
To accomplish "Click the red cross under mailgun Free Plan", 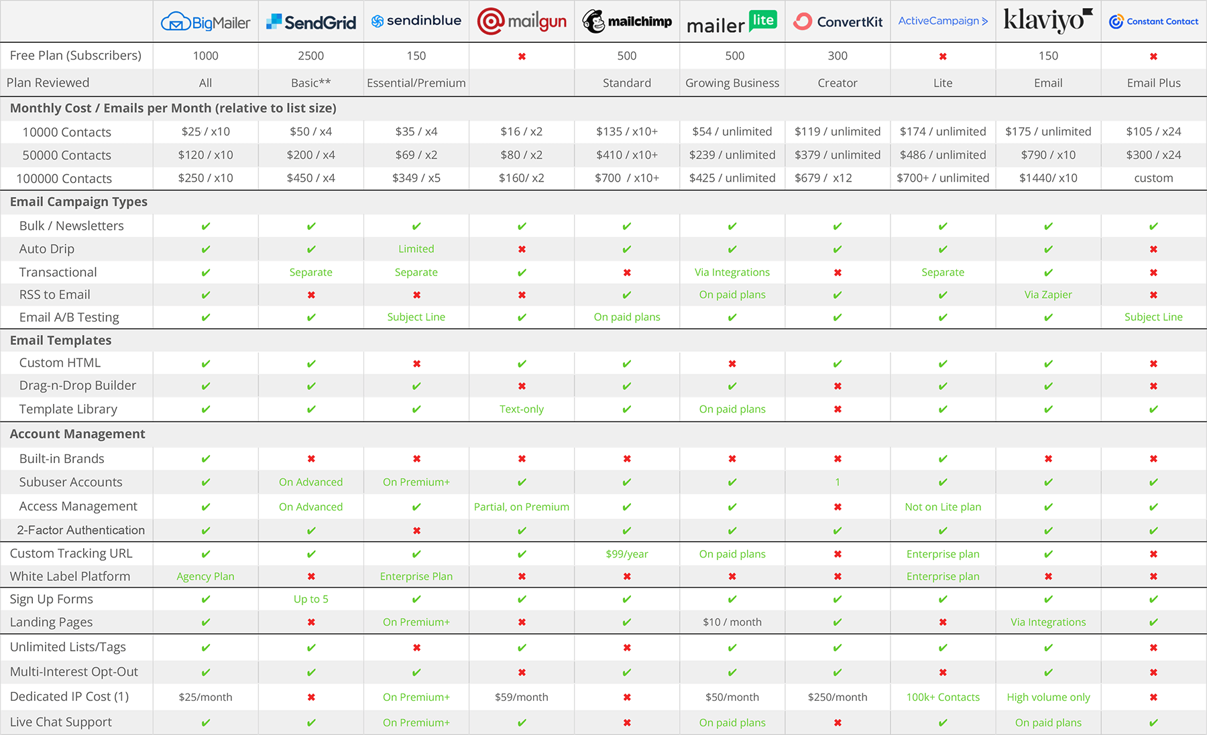I will click(522, 56).
